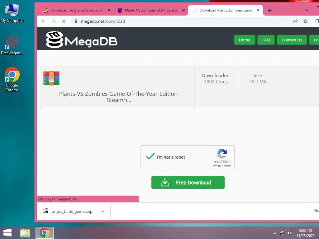The height and width of the screenshot is (239, 319).
Task: Open reCAPTCHA Terms link
Action: (227, 166)
